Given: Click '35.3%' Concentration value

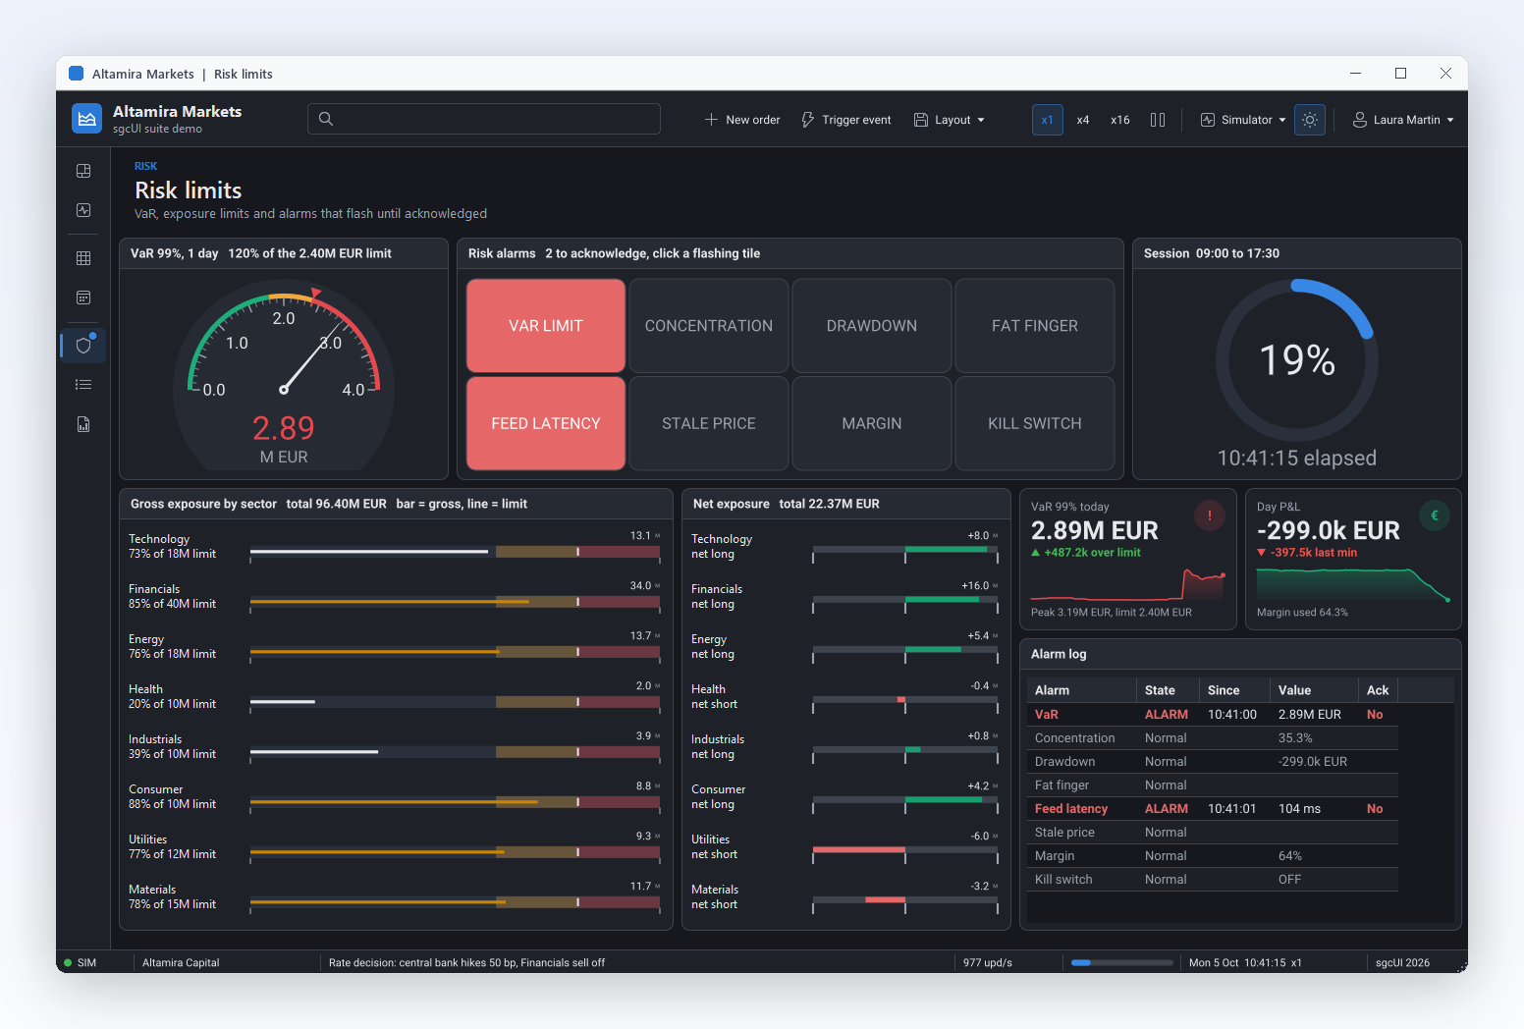Looking at the screenshot, I should click(1295, 738).
